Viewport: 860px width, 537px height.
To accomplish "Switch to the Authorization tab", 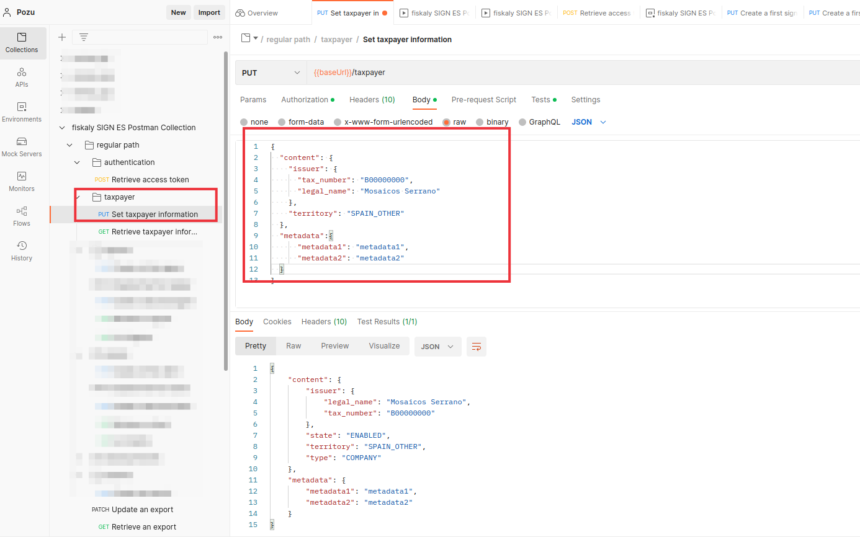I will (x=308, y=100).
